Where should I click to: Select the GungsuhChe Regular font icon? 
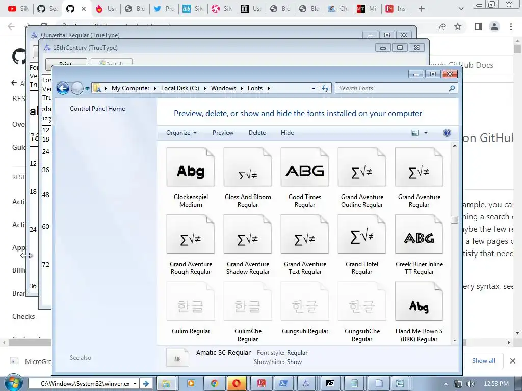pos(362,301)
